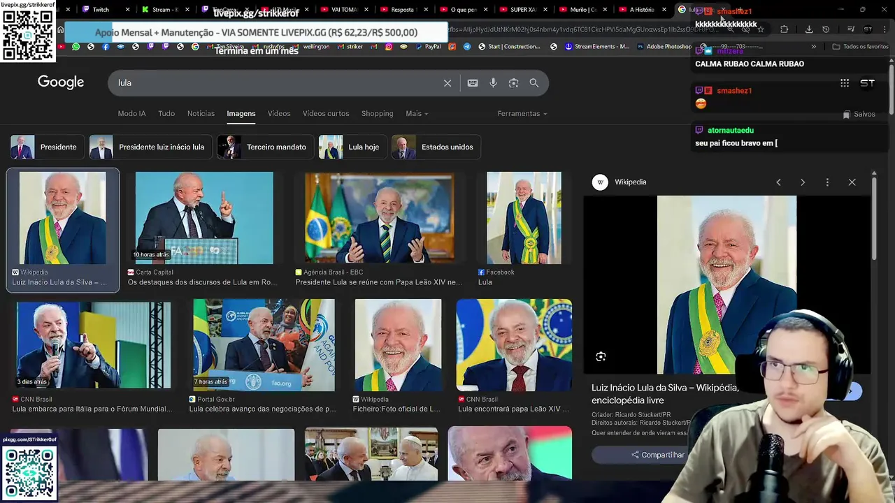Search inside the preview image with Lens icon
Screen dimensions: 895x503
(601, 357)
